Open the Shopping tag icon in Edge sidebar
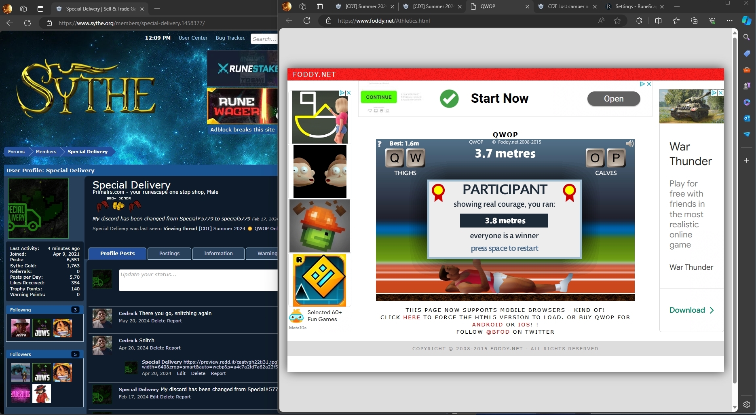Image resolution: width=756 pixels, height=415 pixels. pyautogui.click(x=747, y=53)
